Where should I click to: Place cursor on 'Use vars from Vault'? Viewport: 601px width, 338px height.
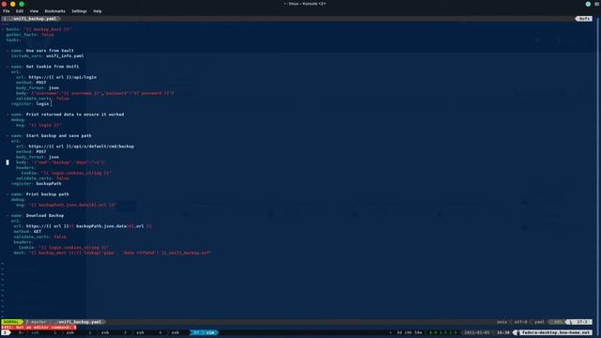[50, 51]
